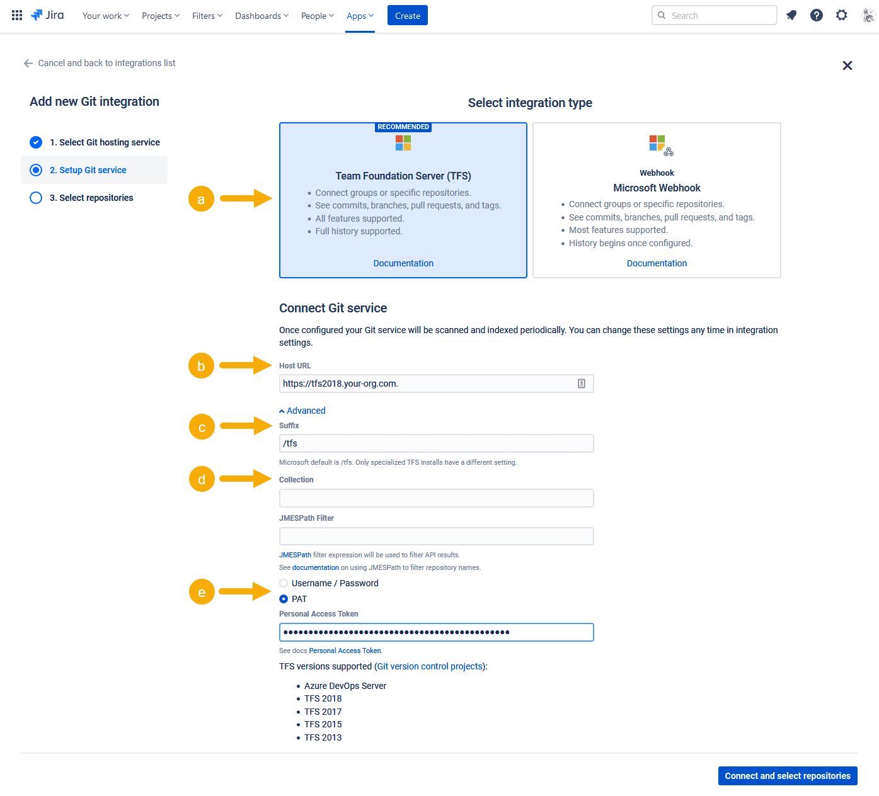
Task: Click the step 3 Select repositories circle
Action: pyautogui.click(x=36, y=198)
